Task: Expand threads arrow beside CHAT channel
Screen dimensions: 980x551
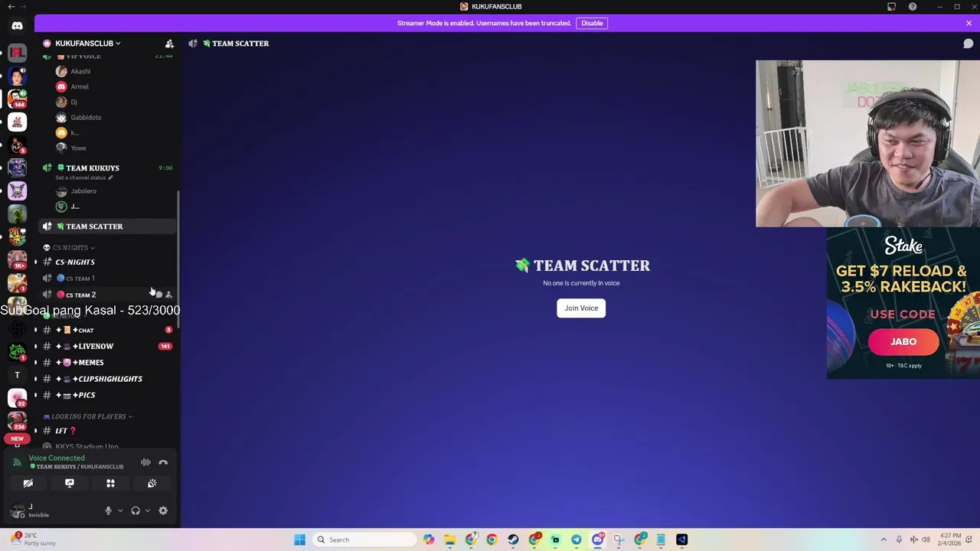Action: tap(35, 330)
